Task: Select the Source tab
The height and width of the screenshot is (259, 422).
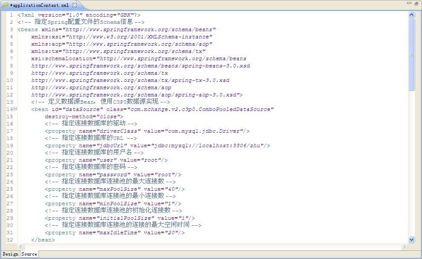Action: [x=29, y=254]
